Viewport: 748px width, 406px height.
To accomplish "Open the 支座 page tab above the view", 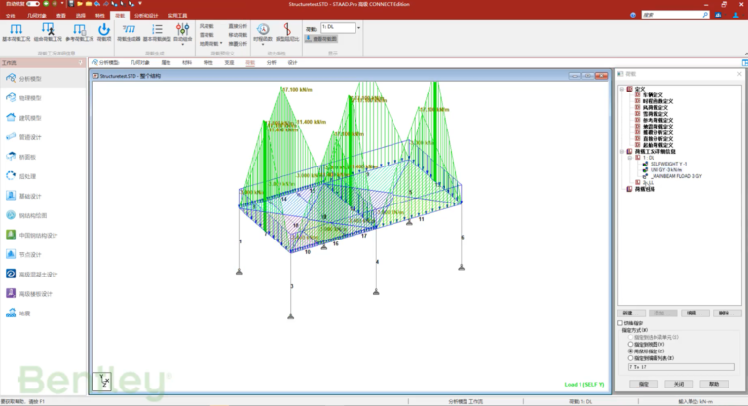I will [229, 63].
